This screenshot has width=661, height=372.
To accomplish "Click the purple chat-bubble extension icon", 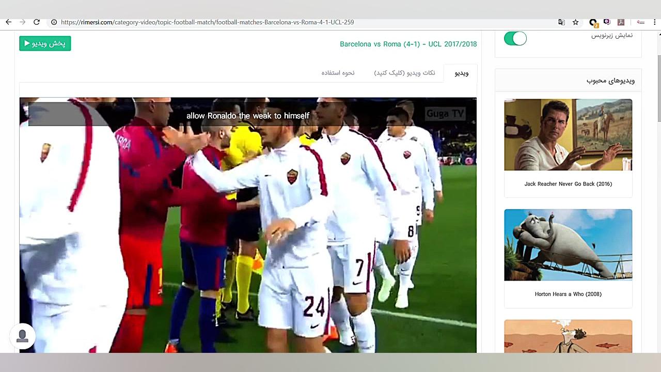I will [607, 22].
